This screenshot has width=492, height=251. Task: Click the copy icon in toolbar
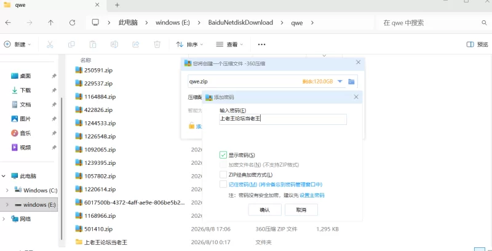tap(71, 44)
